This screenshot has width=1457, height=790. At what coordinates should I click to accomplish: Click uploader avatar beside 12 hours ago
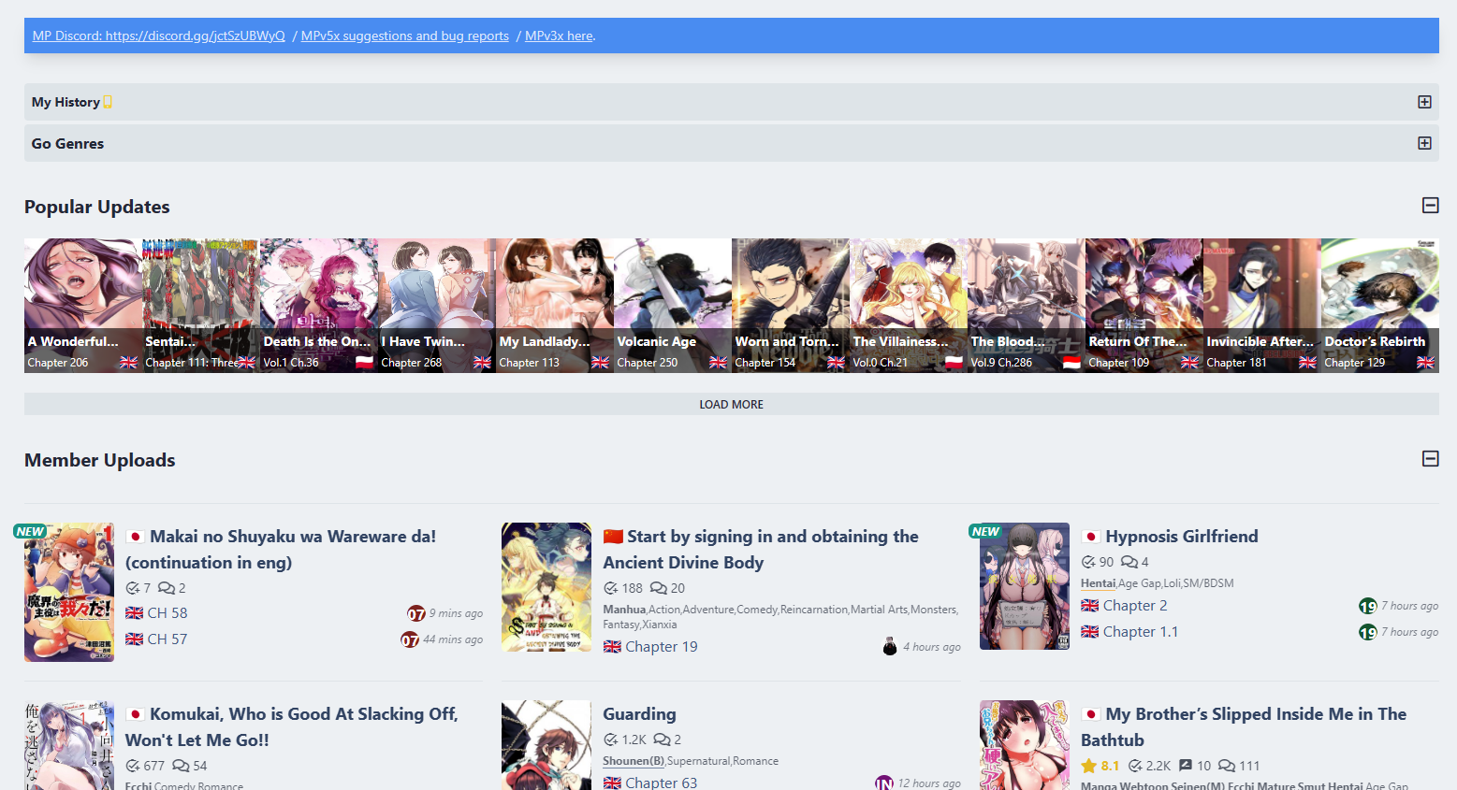pyautogui.click(x=883, y=783)
